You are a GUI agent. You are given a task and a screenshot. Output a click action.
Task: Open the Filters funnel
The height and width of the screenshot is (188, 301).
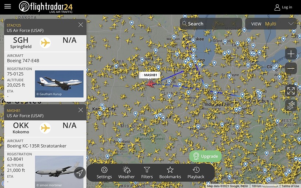(x=147, y=173)
